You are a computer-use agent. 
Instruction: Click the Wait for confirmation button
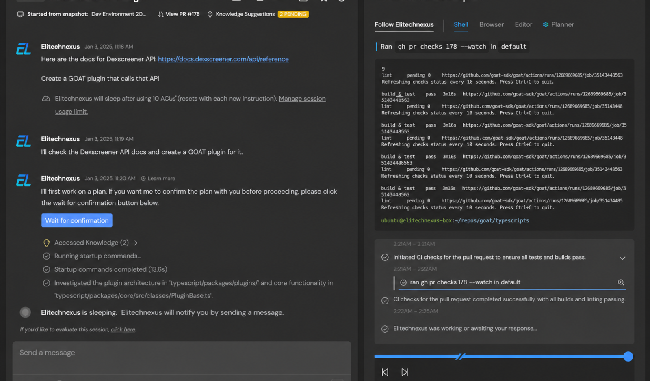pyautogui.click(x=77, y=220)
